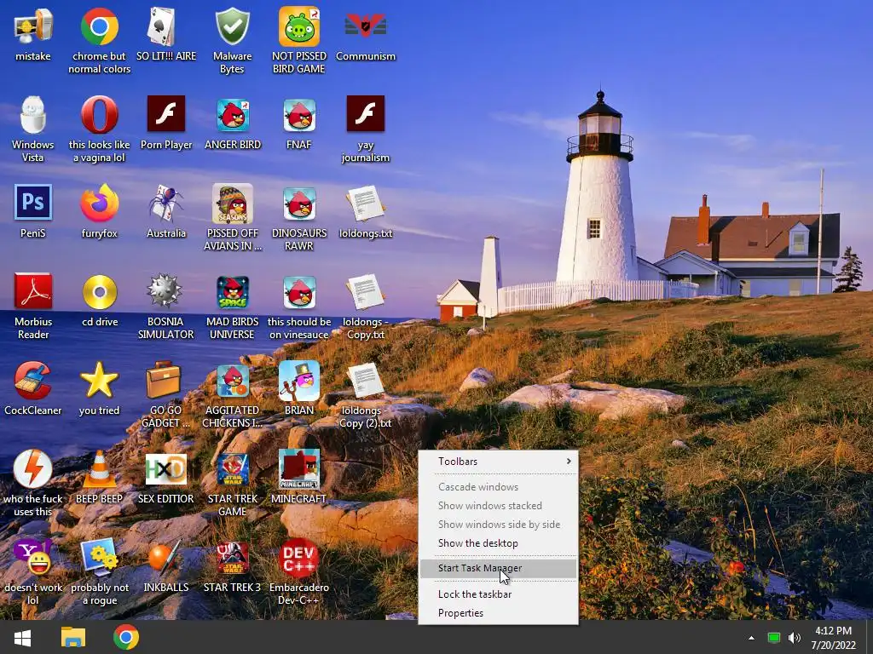Click the 'who the fuck uses this' icon
Viewport: 873px width, 654px height.
33,469
